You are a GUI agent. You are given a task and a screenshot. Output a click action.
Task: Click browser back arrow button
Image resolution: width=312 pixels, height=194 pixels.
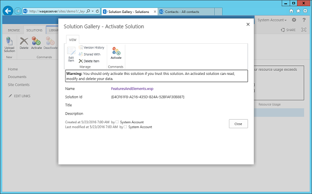click(x=8, y=11)
